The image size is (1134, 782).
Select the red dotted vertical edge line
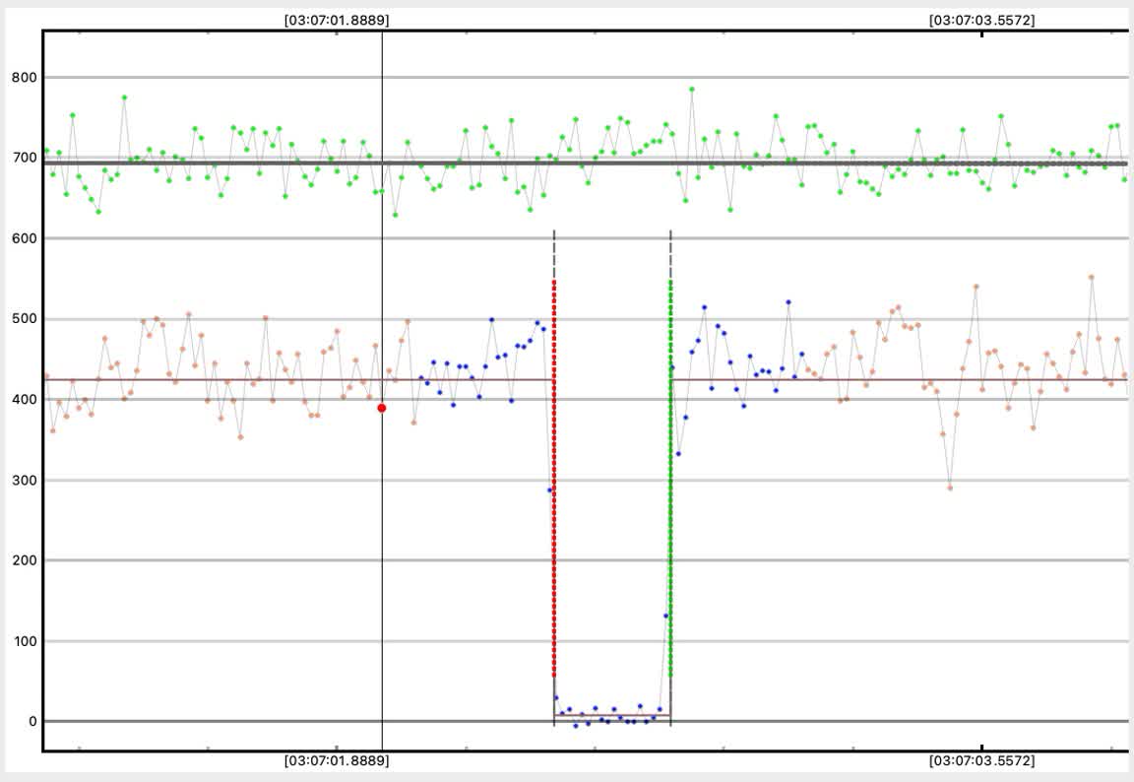click(x=554, y=473)
